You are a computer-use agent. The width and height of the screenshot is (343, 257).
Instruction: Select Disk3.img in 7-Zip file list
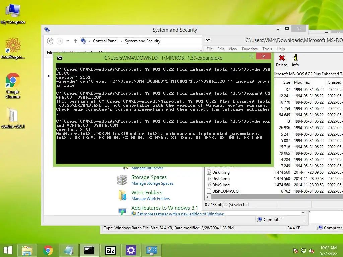[x=221, y=185]
